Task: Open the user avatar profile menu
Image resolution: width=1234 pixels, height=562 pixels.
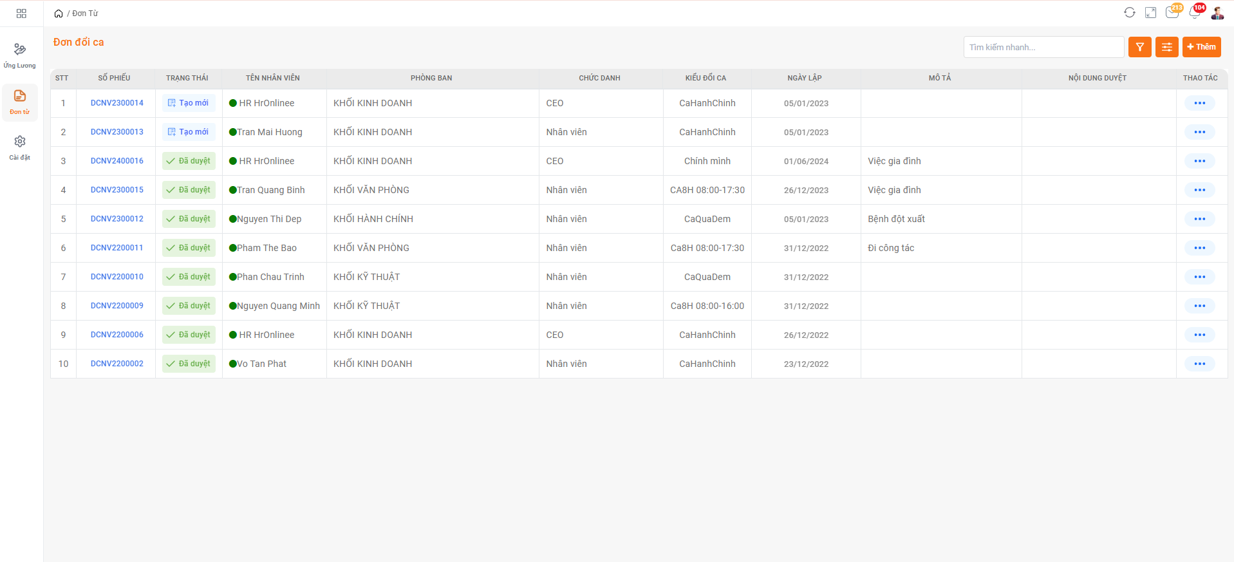Action: click(1217, 13)
